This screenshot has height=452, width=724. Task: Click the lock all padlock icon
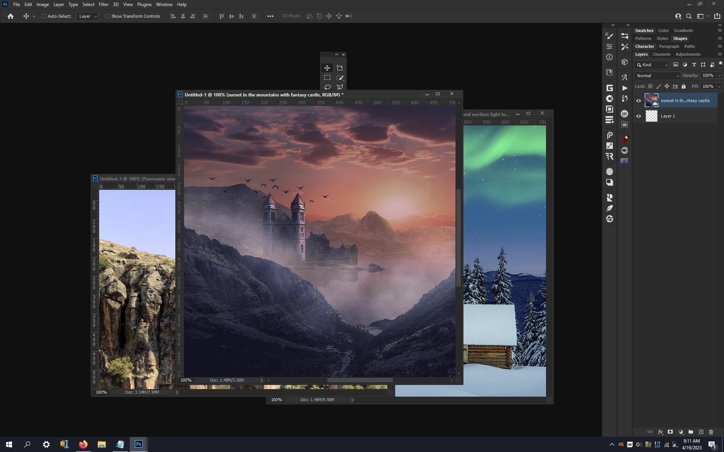coord(684,86)
